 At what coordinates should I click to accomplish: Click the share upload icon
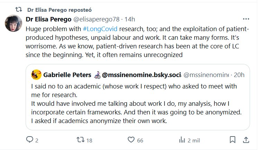click(x=245, y=140)
